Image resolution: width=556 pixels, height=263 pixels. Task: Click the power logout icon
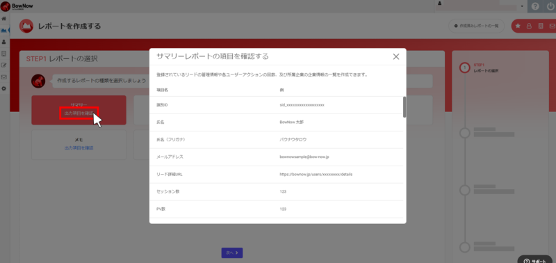point(549,6)
